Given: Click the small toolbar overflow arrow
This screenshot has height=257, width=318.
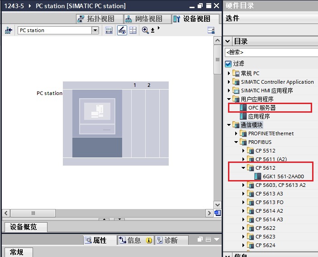Looking at the screenshot, I should click(159, 28).
